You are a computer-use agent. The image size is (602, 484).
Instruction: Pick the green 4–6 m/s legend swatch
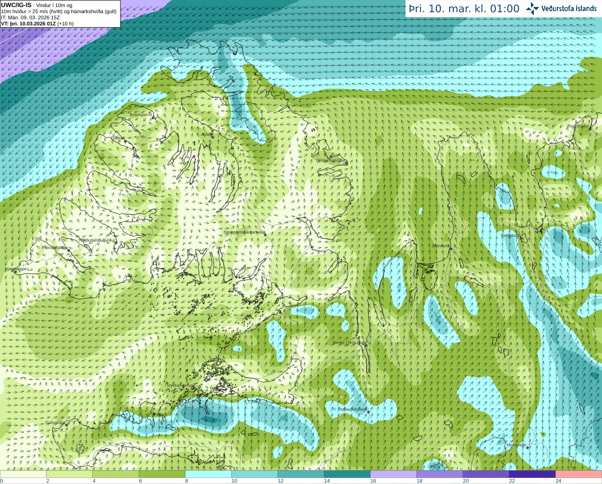116,474
